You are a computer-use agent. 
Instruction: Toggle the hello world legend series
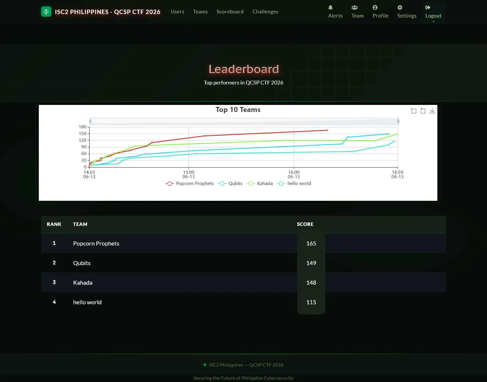tap(294, 184)
